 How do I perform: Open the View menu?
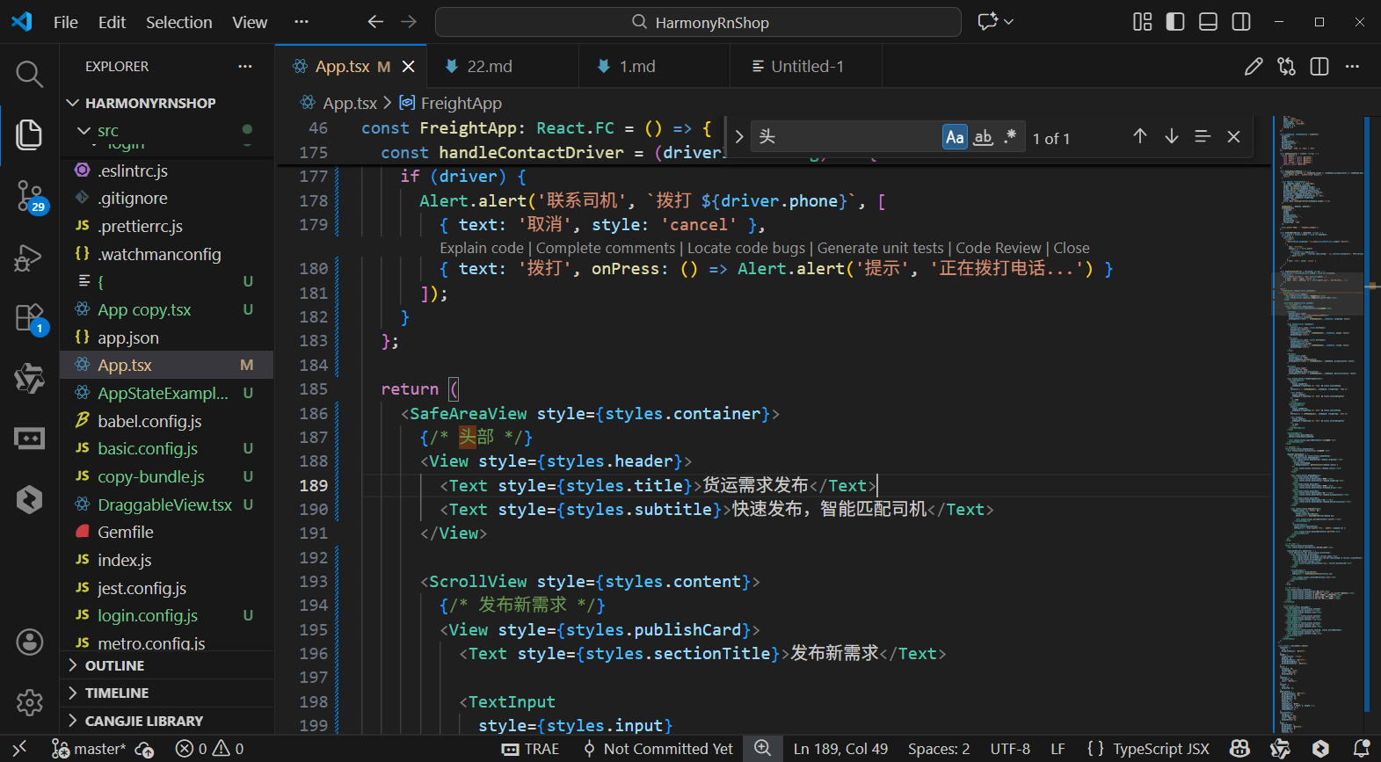tap(250, 22)
